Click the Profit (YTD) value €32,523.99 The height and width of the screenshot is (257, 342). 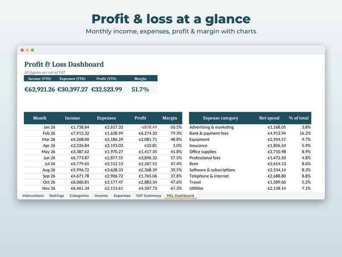(106, 89)
